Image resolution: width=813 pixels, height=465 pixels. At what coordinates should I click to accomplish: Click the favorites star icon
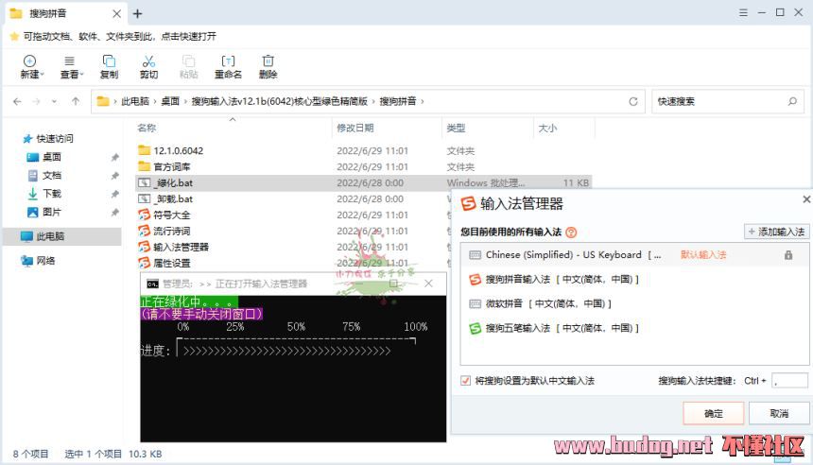(14, 36)
